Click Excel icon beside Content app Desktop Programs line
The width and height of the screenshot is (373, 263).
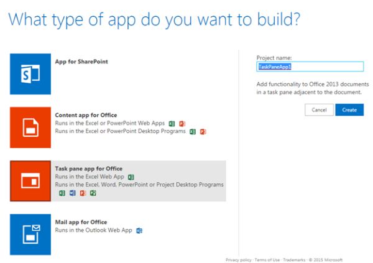coord(193,132)
